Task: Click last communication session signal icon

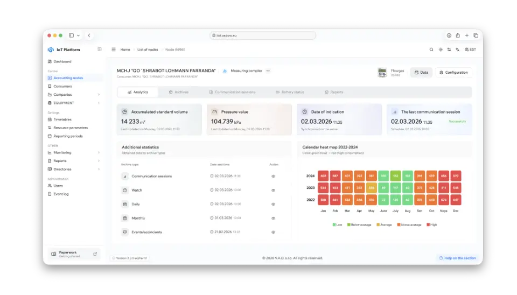Action: tap(395, 112)
